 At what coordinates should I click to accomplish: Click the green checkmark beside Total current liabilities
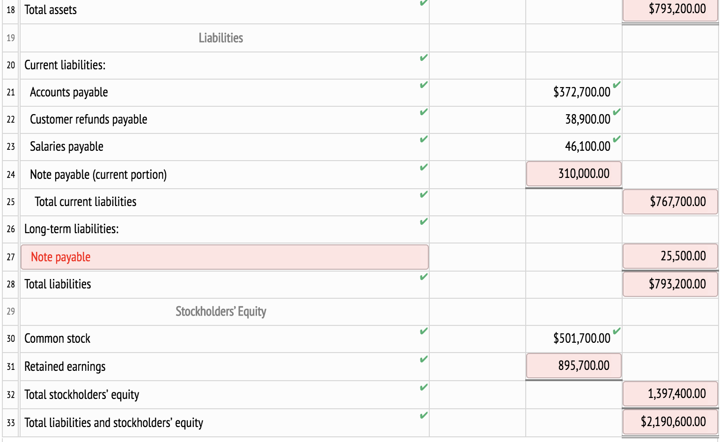(x=424, y=193)
